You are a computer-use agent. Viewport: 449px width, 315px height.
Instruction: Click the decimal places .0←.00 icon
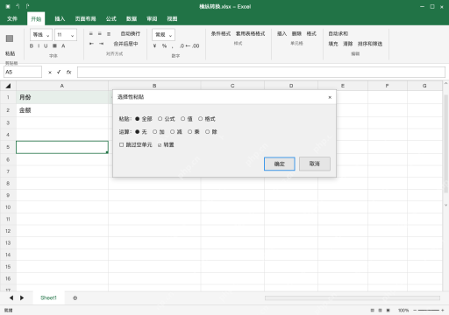[x=189, y=45]
